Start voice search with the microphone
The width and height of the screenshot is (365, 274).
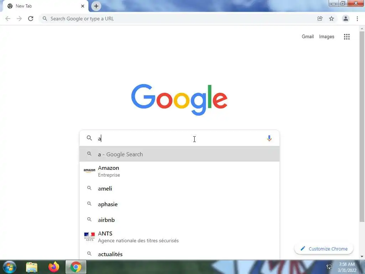pos(269,138)
